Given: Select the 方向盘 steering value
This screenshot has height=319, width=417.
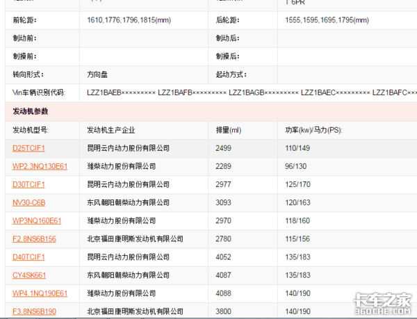Looking at the screenshot, I should coord(97,74).
